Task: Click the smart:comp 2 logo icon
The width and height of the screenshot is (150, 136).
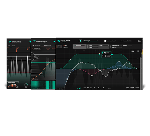Action: 34,41
